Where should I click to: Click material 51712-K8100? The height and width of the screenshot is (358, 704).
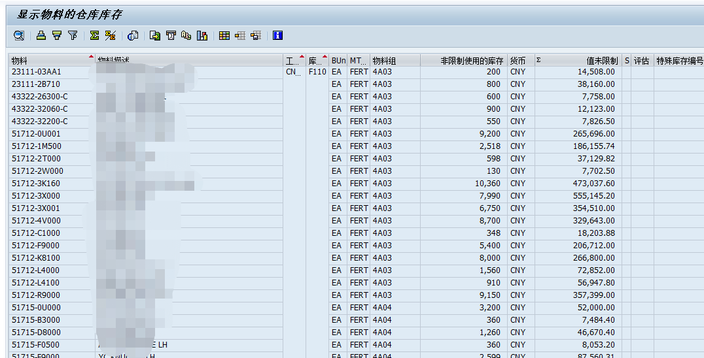[x=36, y=258]
